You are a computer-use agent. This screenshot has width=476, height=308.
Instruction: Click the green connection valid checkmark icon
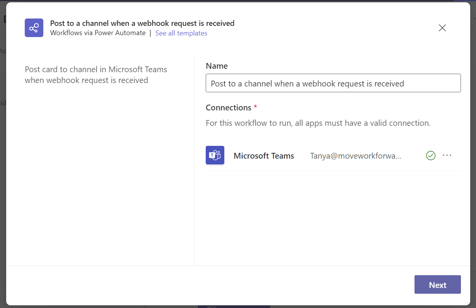click(x=431, y=156)
